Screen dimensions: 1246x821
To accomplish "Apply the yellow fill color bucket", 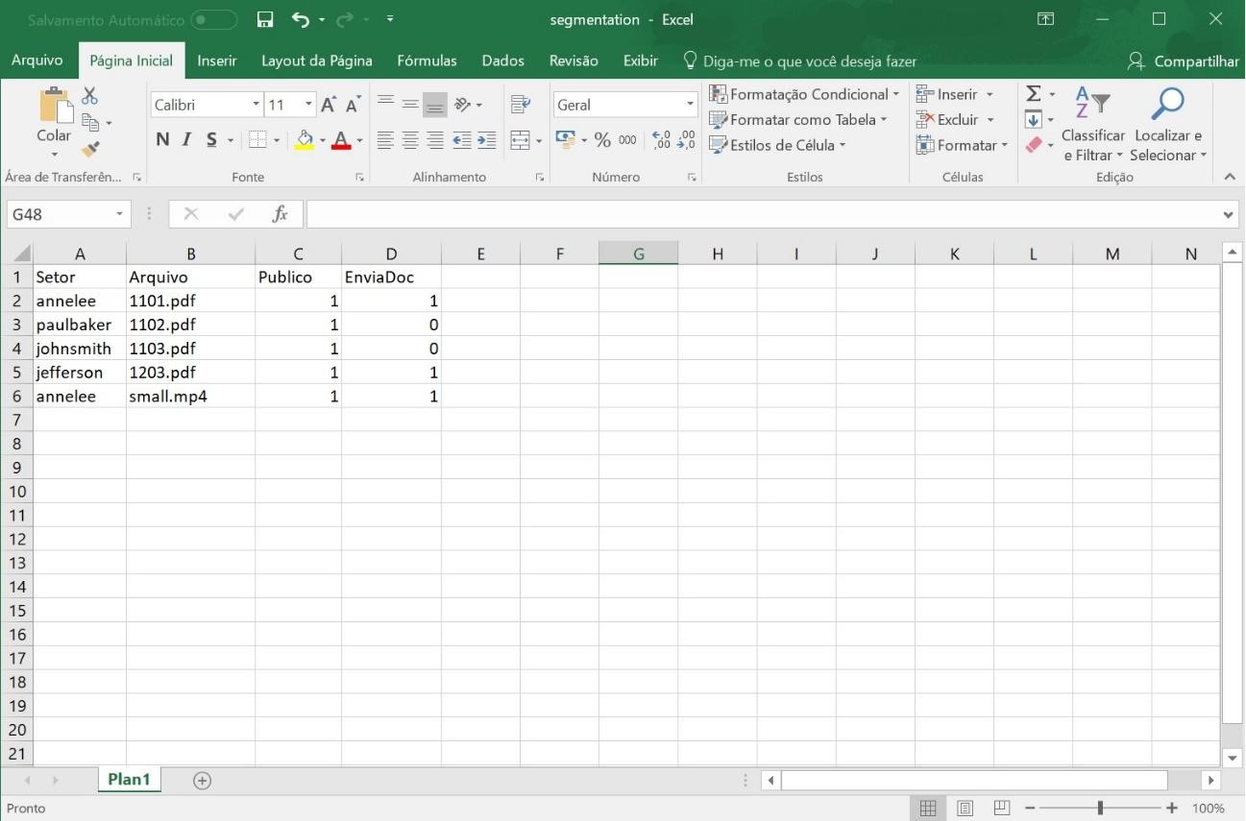I will (304, 140).
